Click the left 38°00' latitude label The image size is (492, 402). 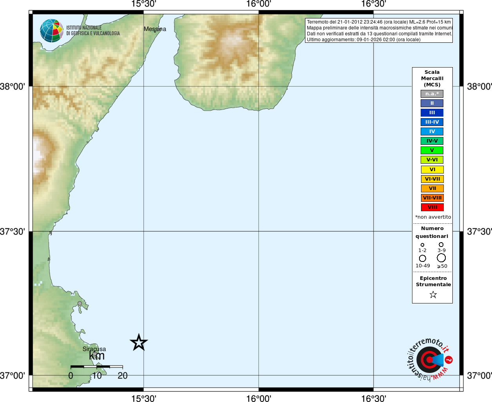[x=13, y=86]
